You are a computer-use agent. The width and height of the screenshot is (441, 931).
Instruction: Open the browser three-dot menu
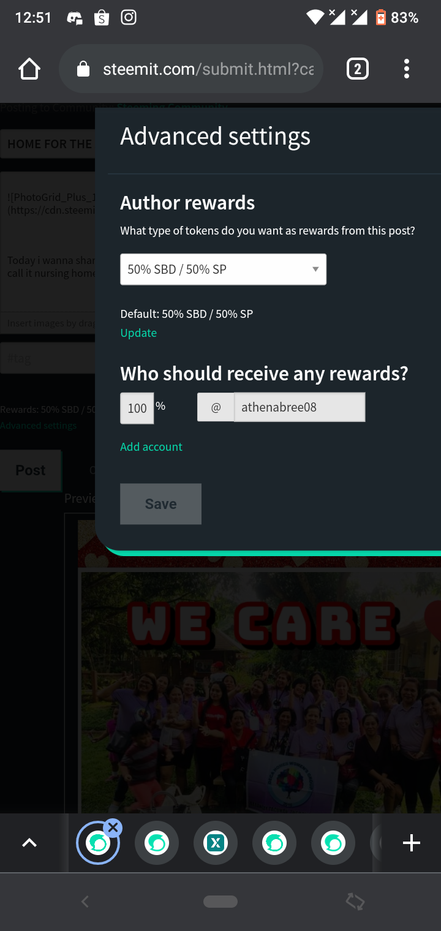(407, 69)
